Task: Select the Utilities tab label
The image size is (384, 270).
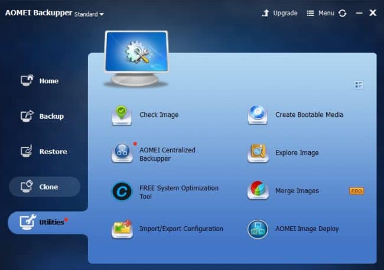Action: click(x=51, y=222)
